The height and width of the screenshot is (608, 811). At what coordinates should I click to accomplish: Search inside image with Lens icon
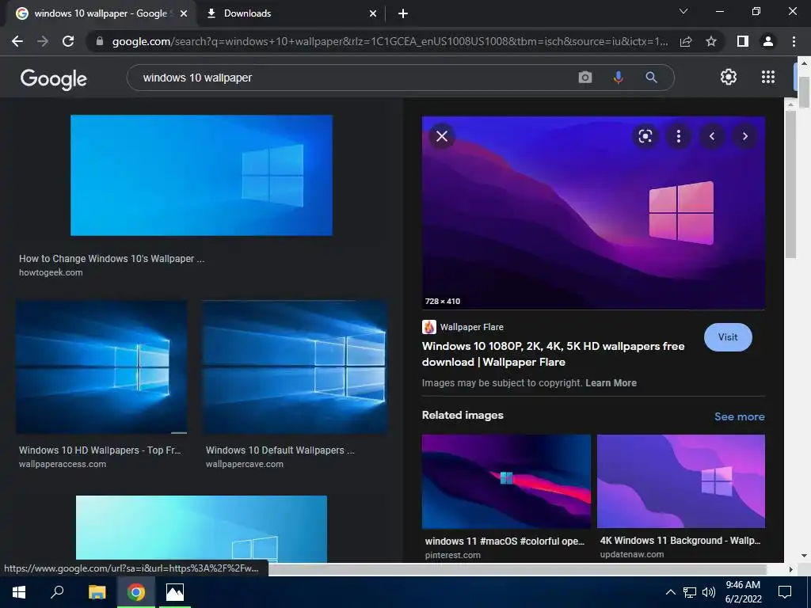point(645,136)
